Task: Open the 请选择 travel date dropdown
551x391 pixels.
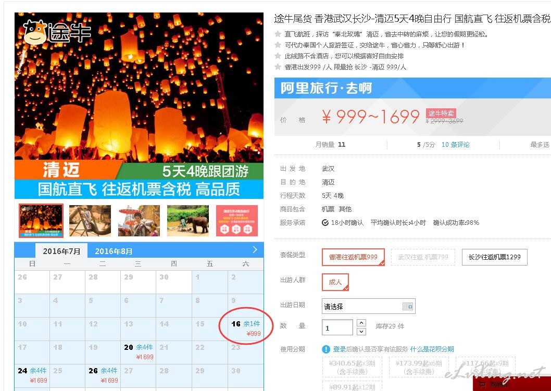Action: pos(369,306)
